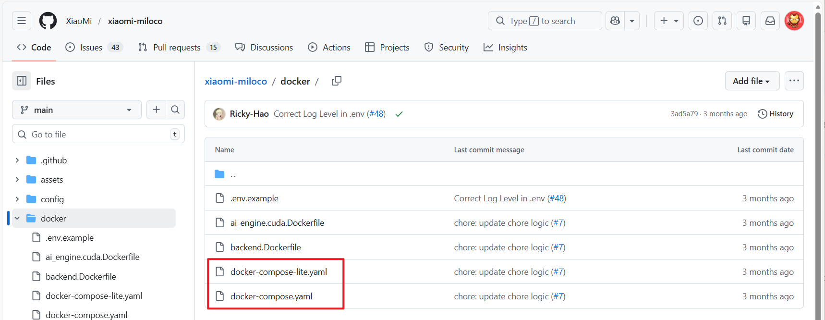
Task: Open backend.Dockerfile in file list
Action: coord(266,247)
